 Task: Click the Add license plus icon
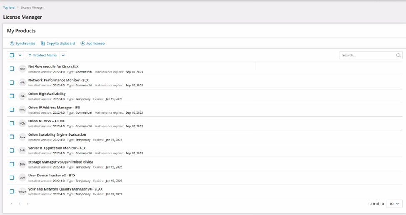coord(82,43)
